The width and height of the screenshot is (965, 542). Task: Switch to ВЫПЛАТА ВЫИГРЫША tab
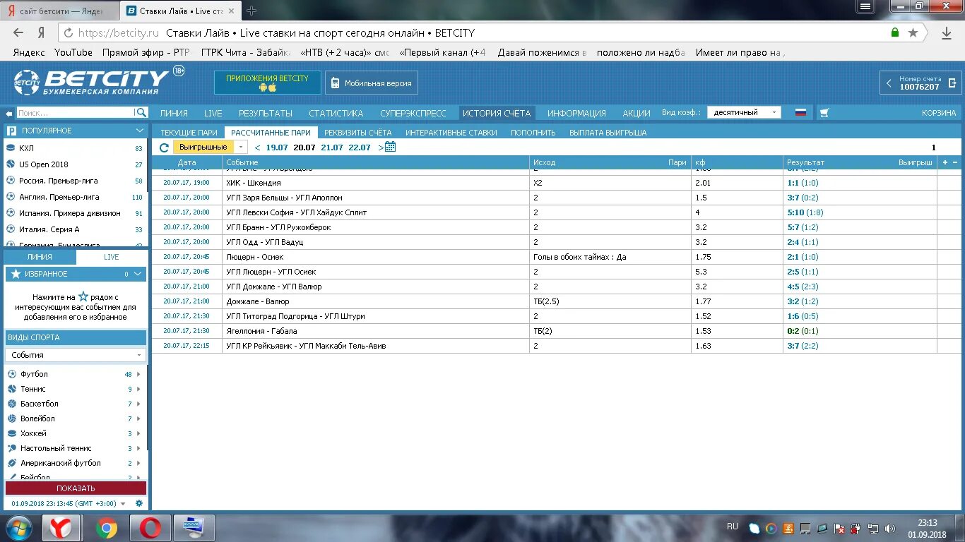coord(608,133)
